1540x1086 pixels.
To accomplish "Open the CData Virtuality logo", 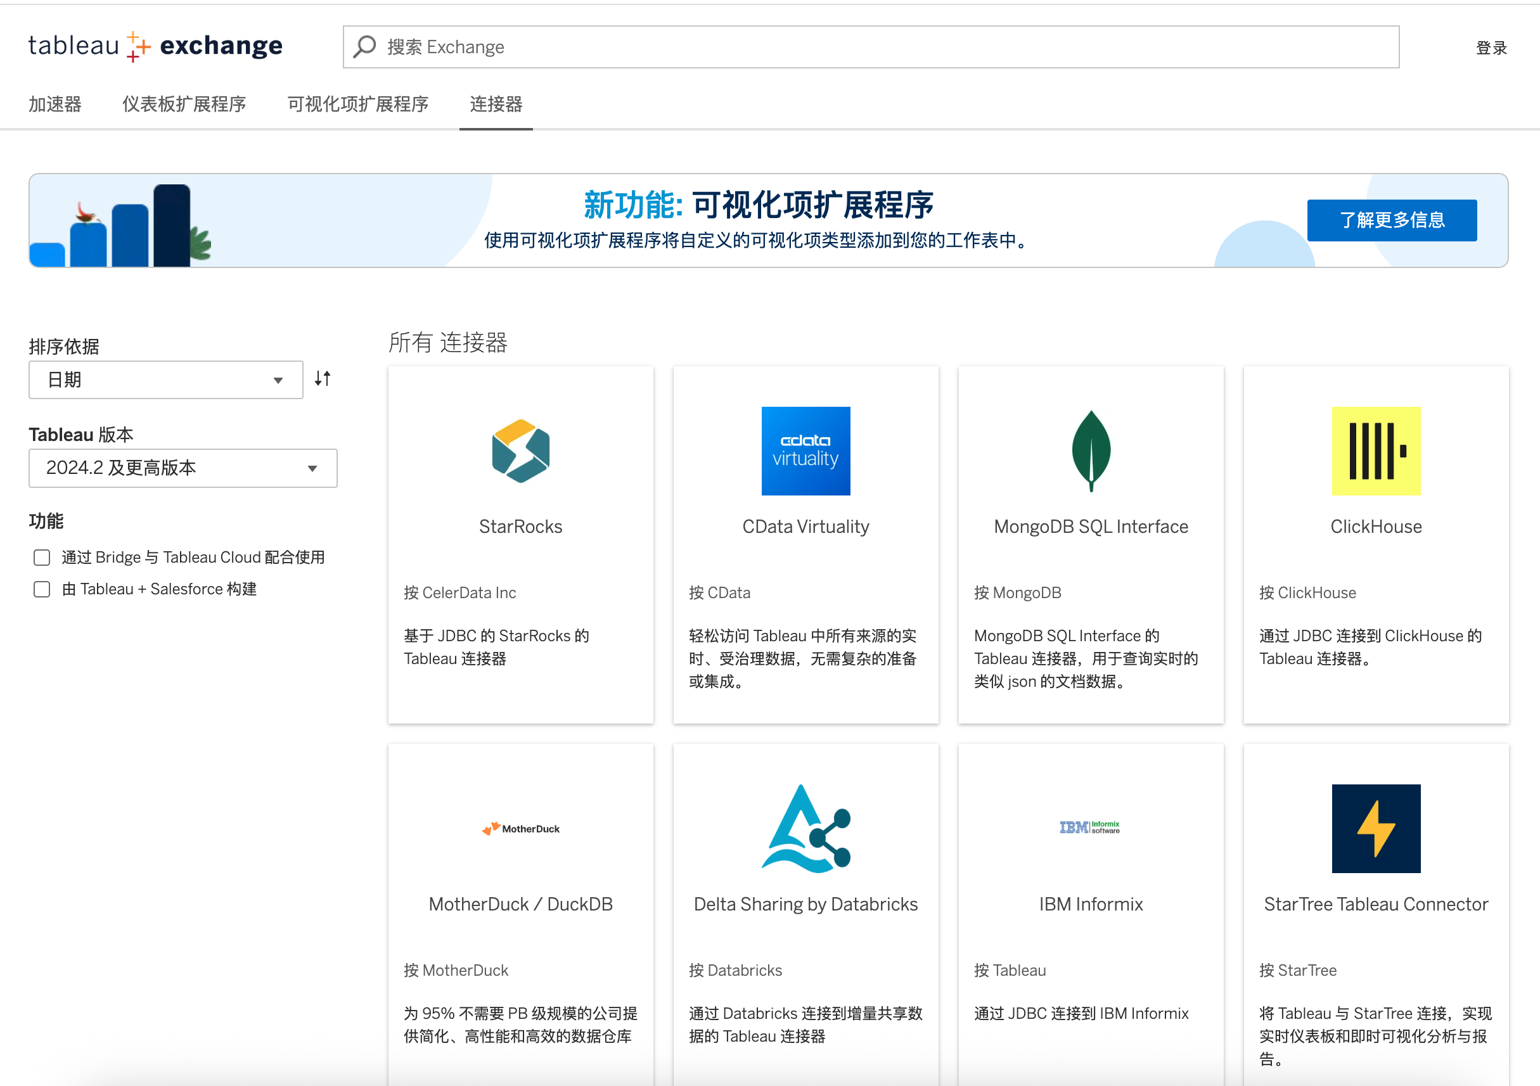I will (805, 450).
